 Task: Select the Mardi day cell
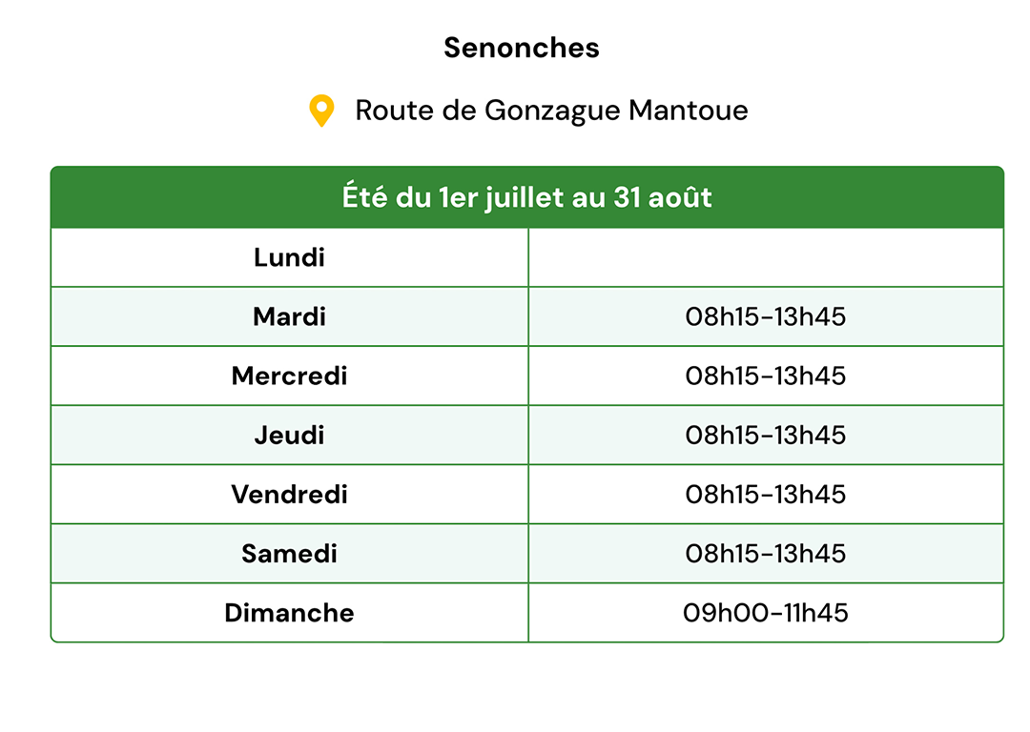coord(290,316)
